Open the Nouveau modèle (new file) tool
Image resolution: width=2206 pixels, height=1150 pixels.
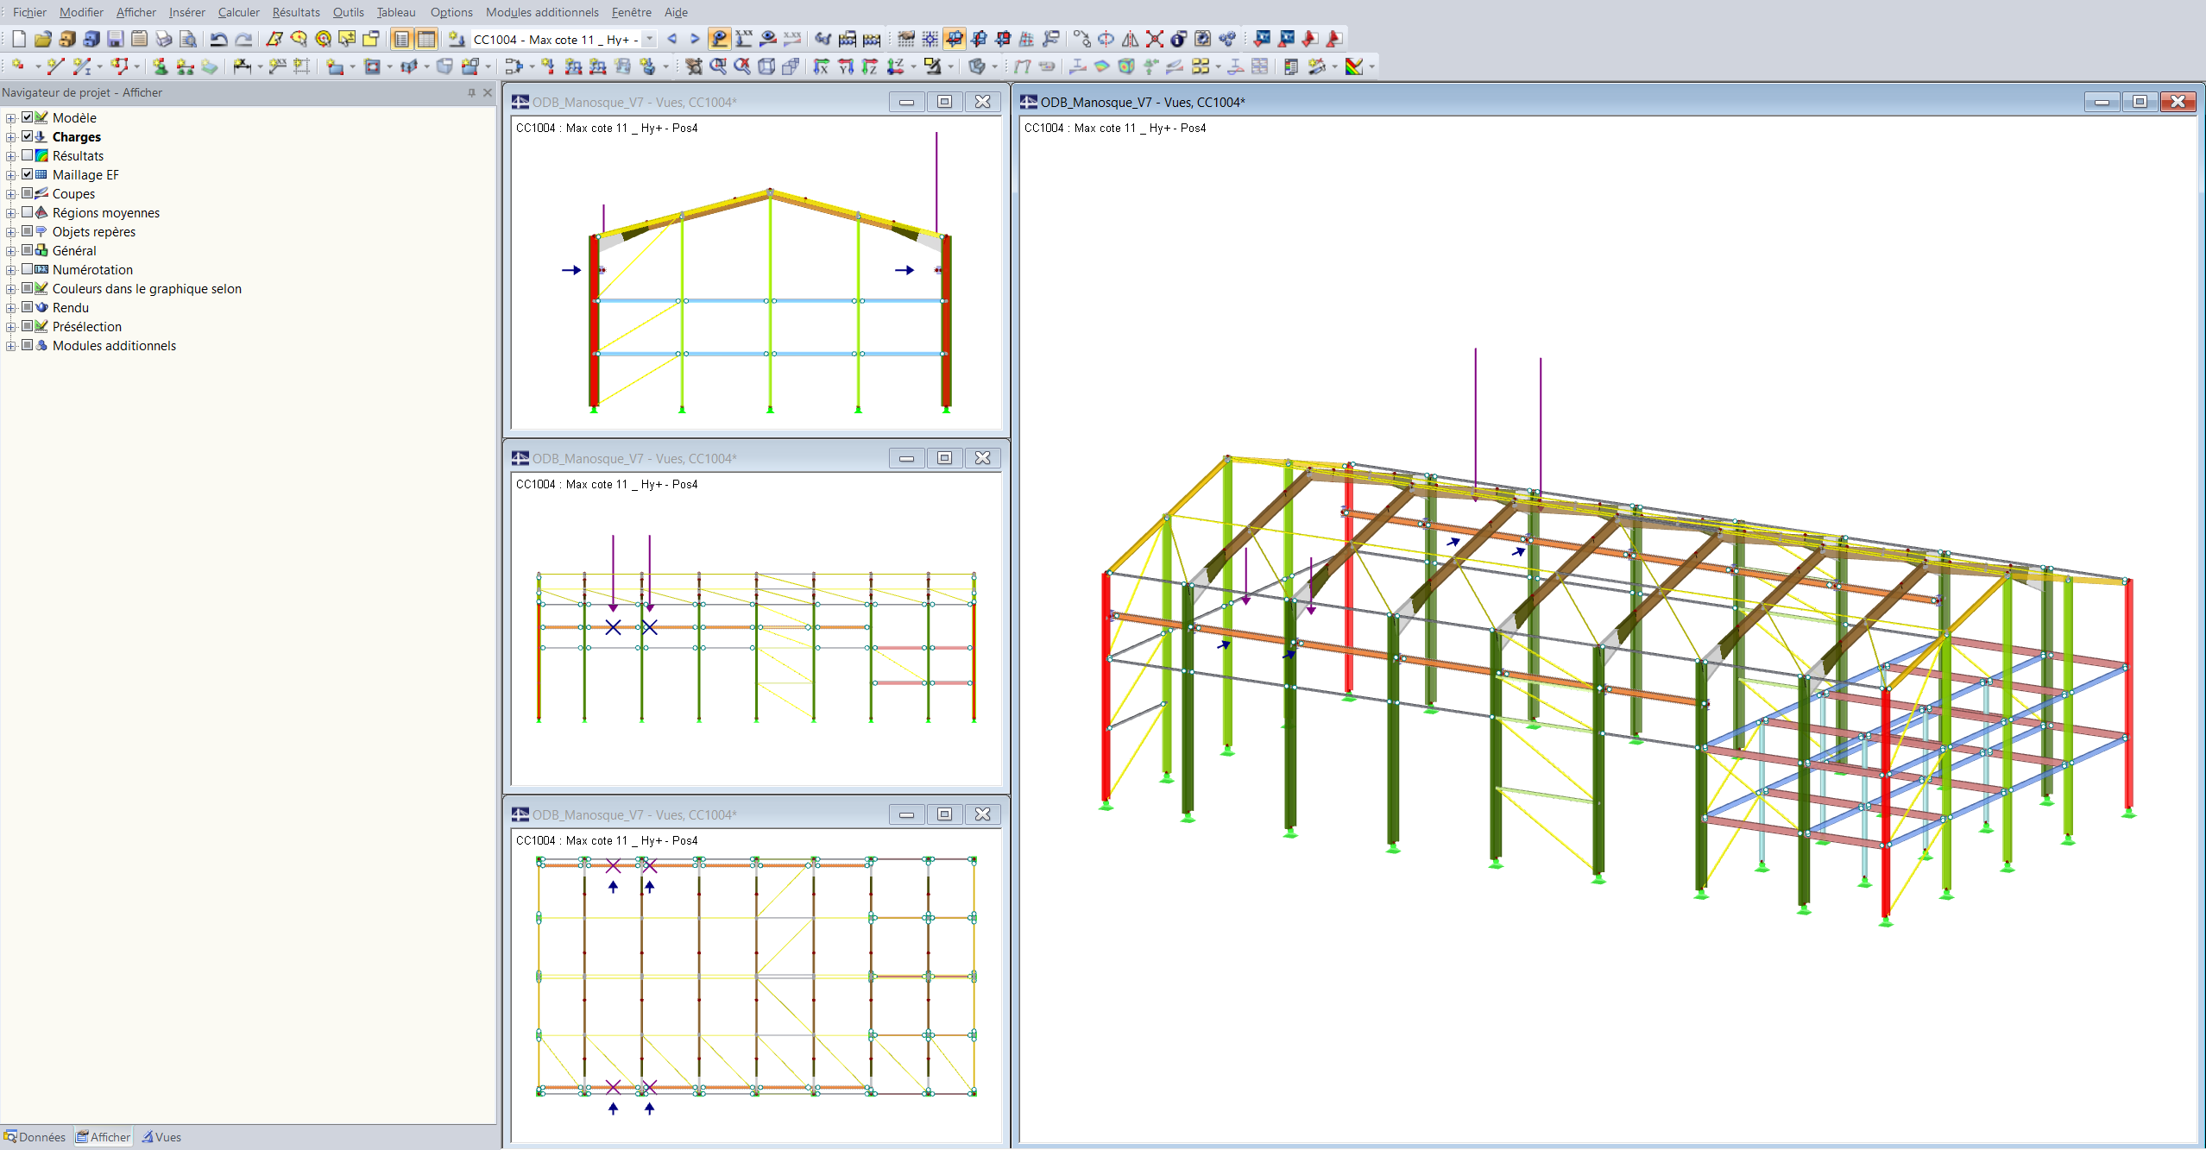[19, 39]
